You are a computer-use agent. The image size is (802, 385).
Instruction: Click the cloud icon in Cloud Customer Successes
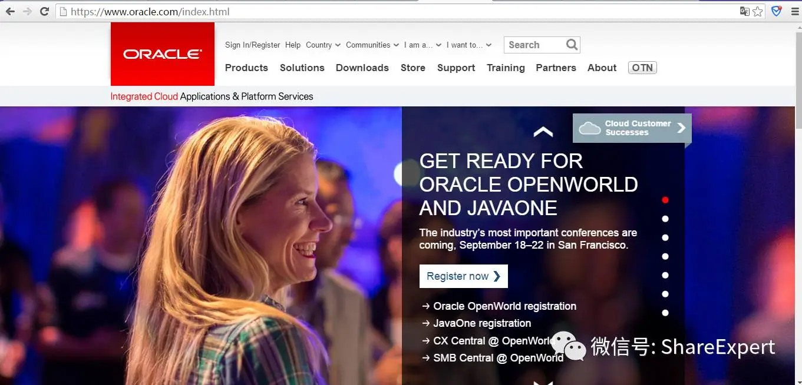(x=590, y=128)
